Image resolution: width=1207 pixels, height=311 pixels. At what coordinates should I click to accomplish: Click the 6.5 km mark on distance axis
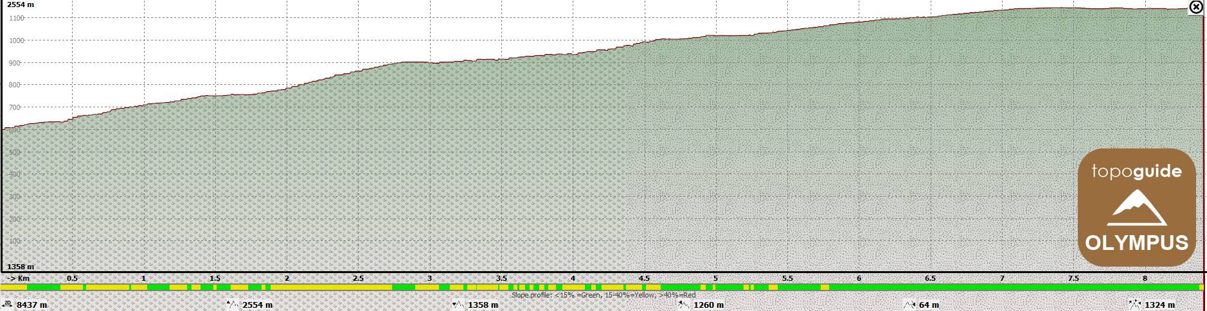[930, 278]
